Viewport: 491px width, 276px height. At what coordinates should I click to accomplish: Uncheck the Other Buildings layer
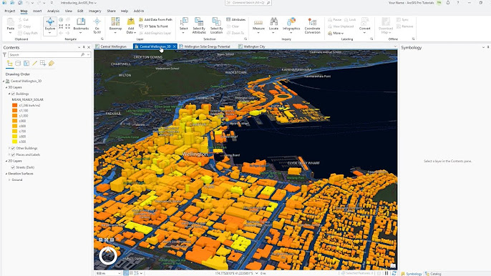[13, 148]
